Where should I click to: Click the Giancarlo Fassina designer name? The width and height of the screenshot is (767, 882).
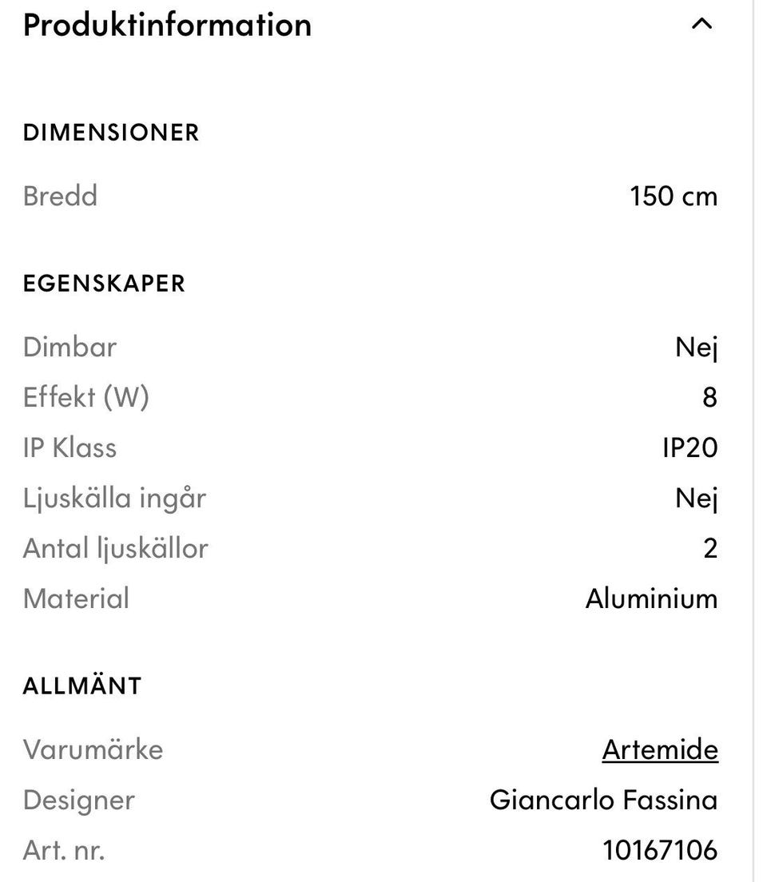(603, 800)
